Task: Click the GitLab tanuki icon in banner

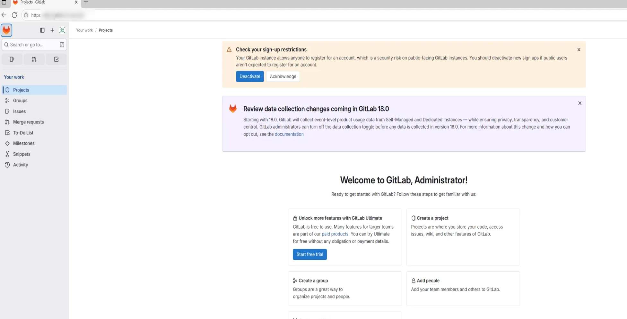Action: 233,109
